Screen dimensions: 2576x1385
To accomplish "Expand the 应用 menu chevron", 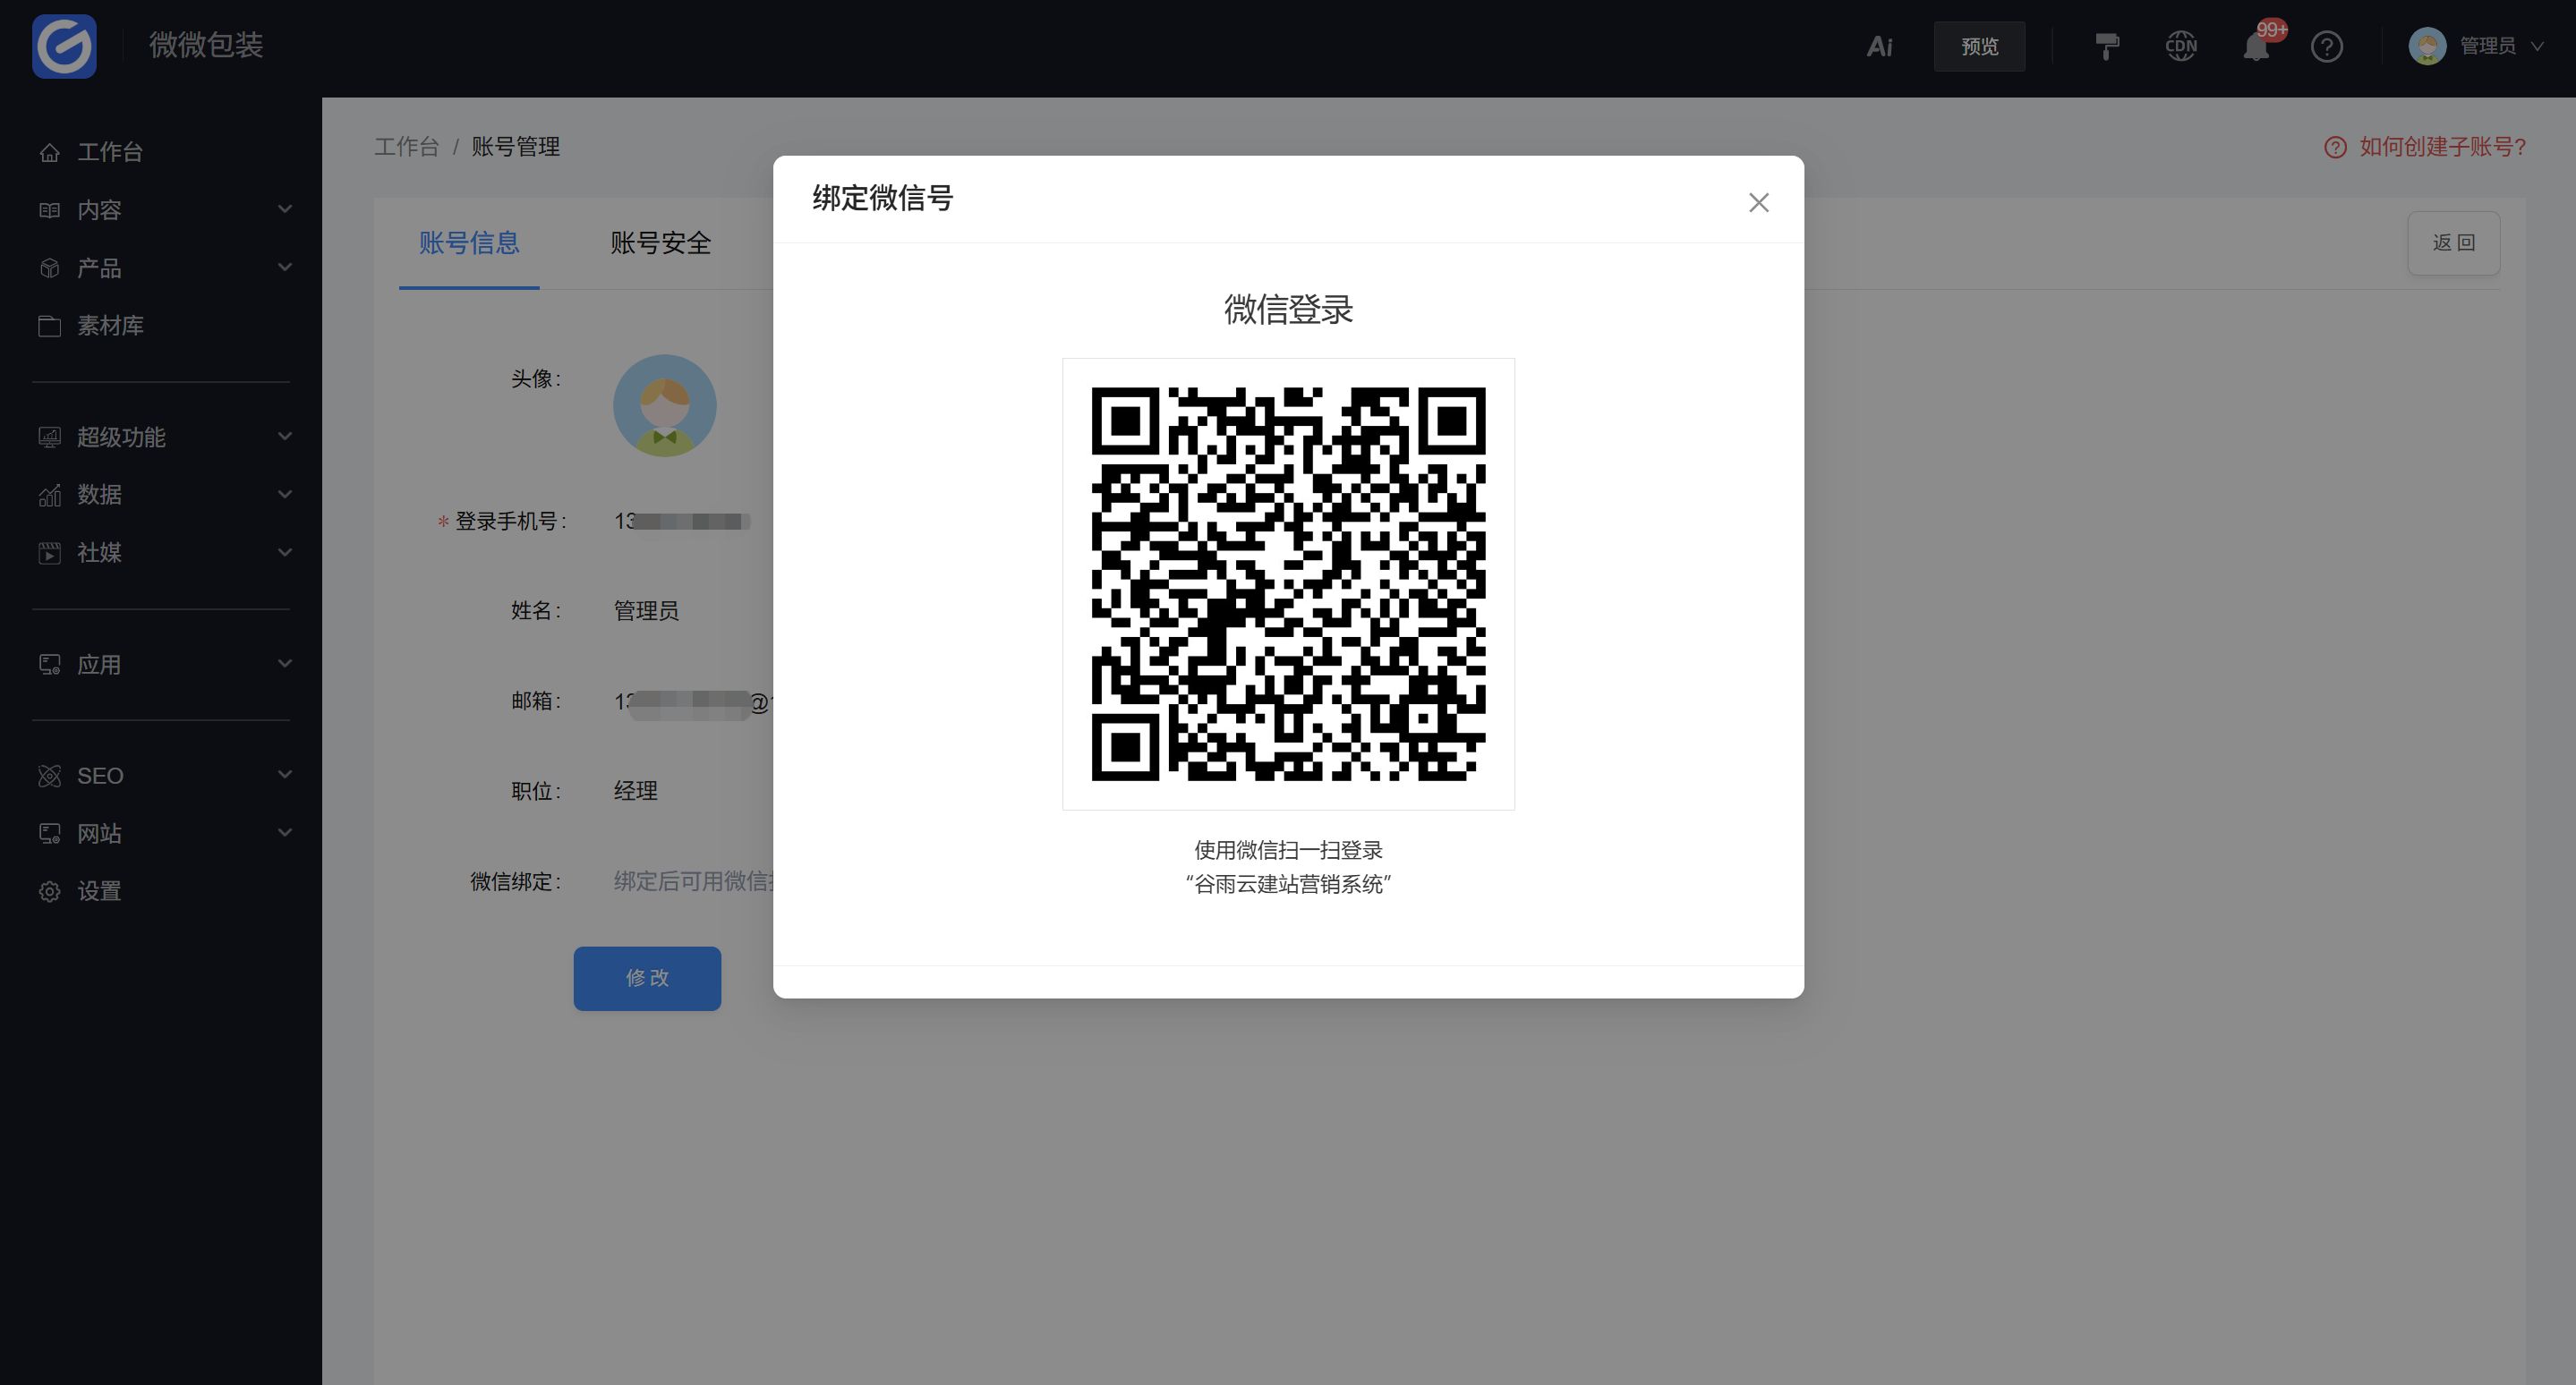I will pos(285,662).
